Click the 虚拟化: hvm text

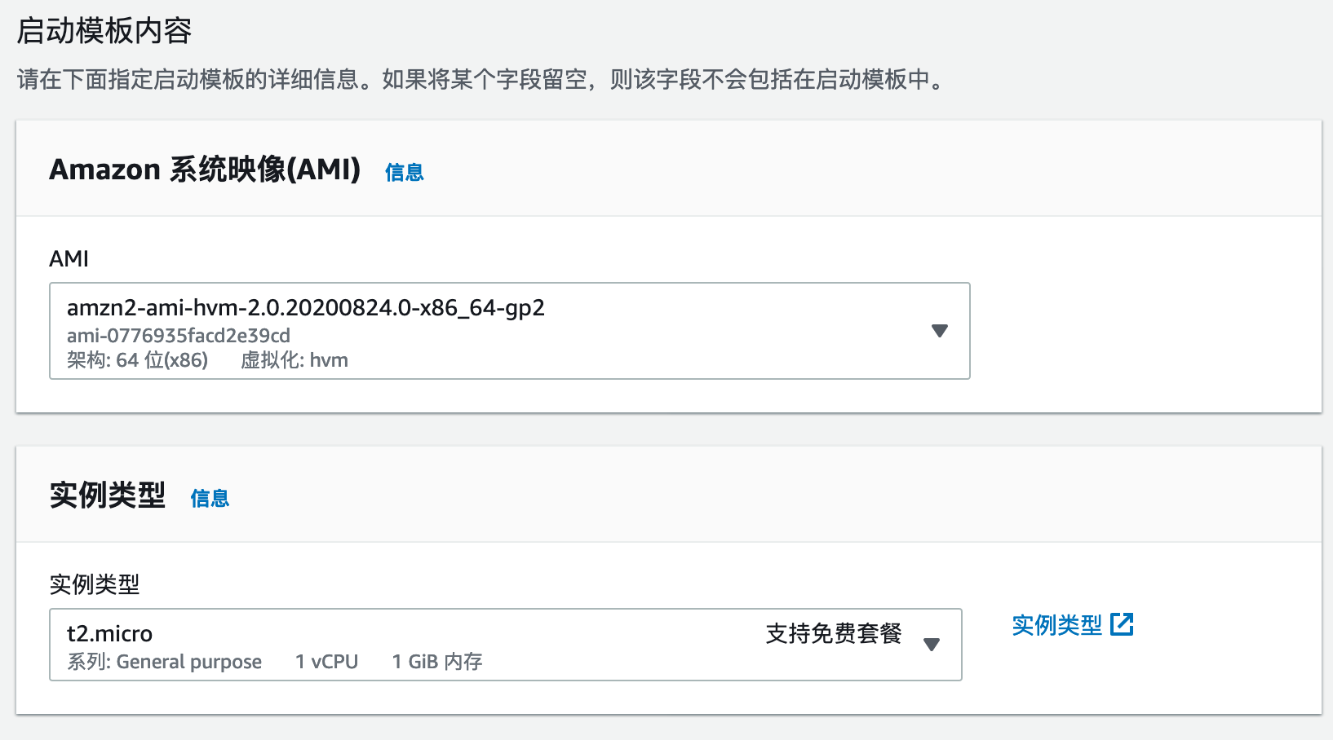pos(294,360)
